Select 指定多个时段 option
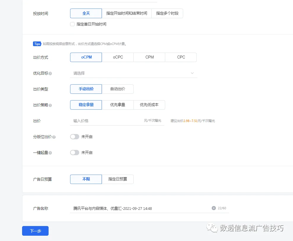This screenshot has width=293, height=241. pyautogui.click(x=167, y=14)
